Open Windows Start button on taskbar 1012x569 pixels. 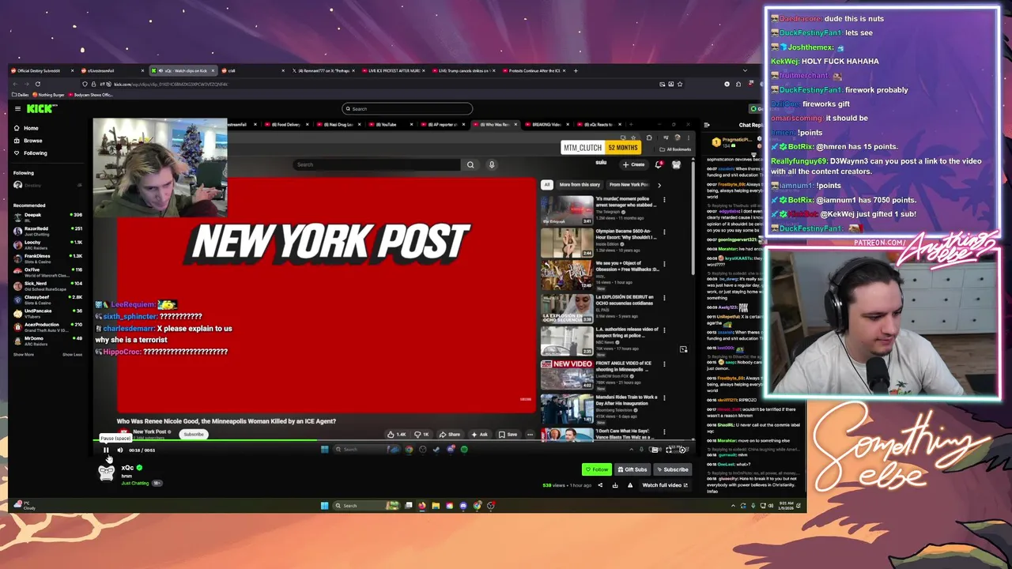point(324,506)
